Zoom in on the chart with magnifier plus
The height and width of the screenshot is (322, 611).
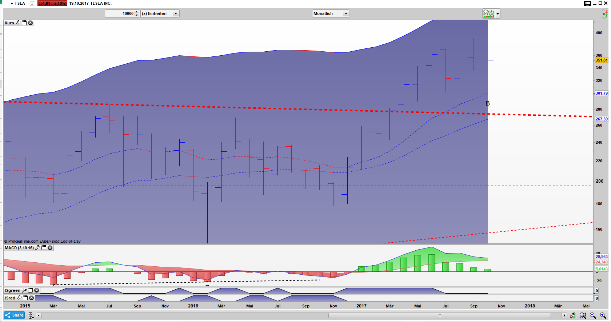[603, 315]
